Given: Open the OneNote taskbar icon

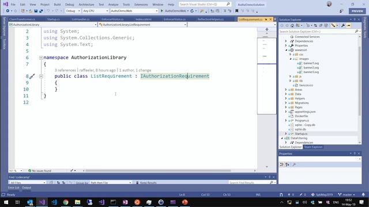Looking at the screenshot, I should pyautogui.click(x=125, y=202).
